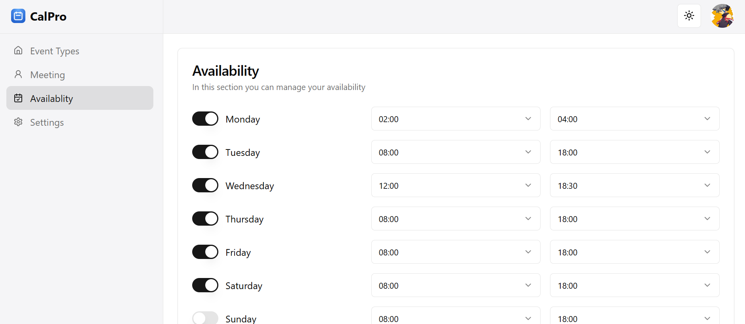Toggle the light/dark theme sun icon

coord(689,16)
